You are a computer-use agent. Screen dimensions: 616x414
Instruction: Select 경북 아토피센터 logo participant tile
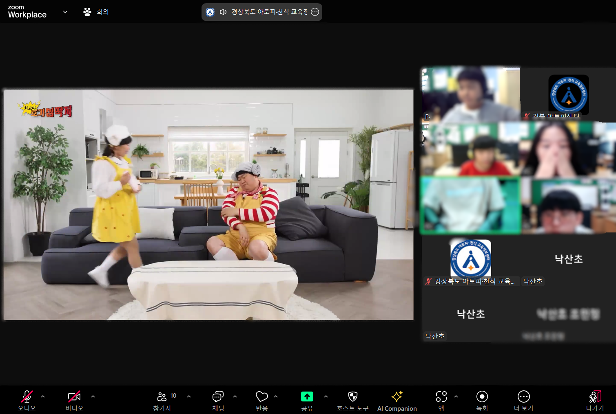click(568, 94)
